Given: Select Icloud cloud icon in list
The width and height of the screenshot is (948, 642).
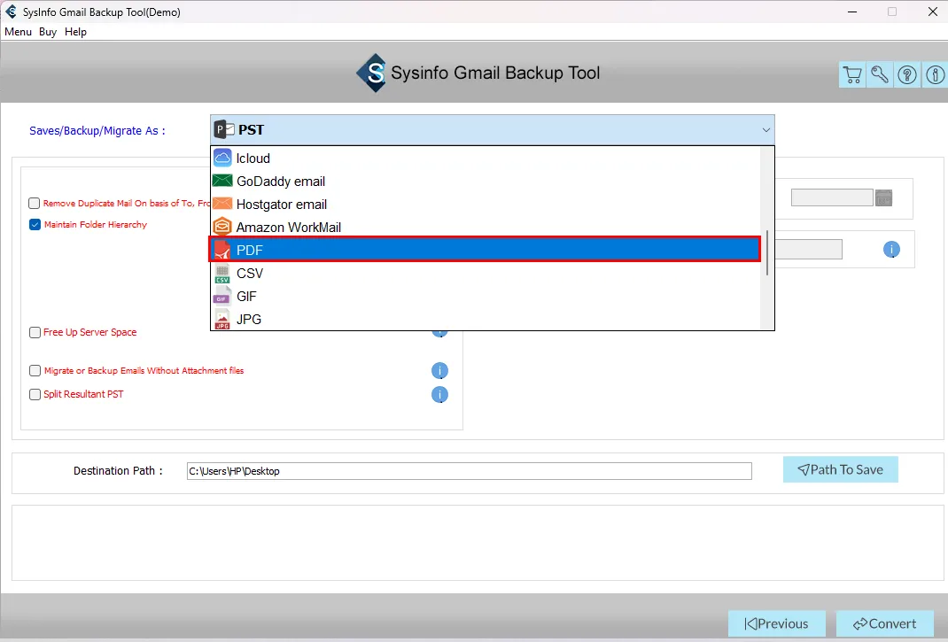Looking at the screenshot, I should tap(222, 158).
